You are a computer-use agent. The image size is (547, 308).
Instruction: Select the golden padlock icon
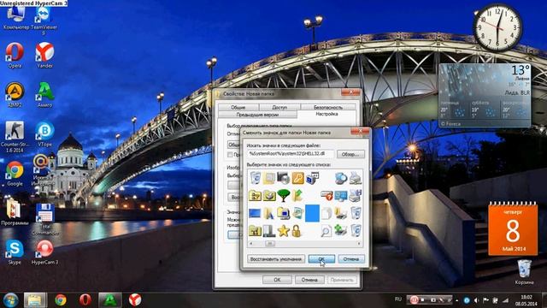coord(297,231)
